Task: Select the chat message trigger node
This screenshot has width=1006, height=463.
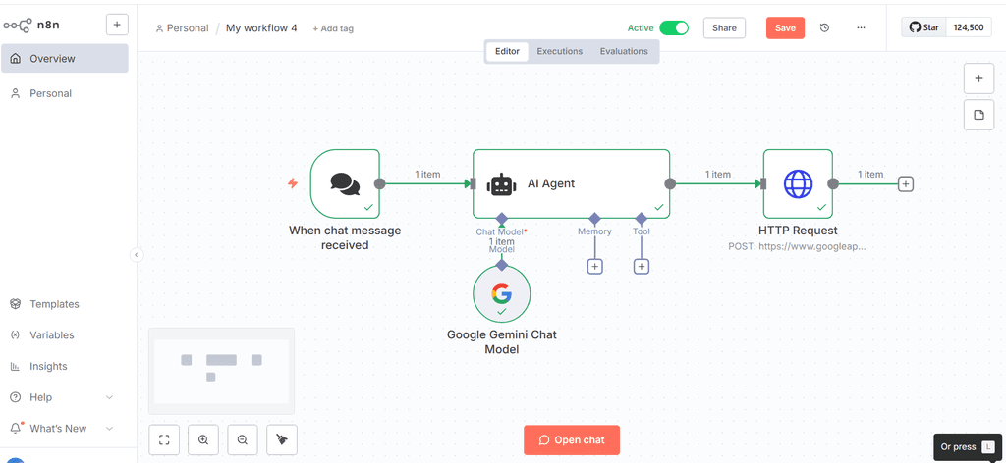Action: coord(345,183)
